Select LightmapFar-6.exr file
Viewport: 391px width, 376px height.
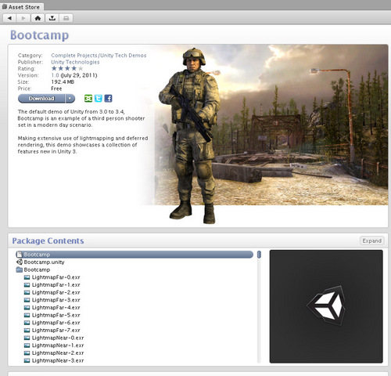click(x=56, y=323)
